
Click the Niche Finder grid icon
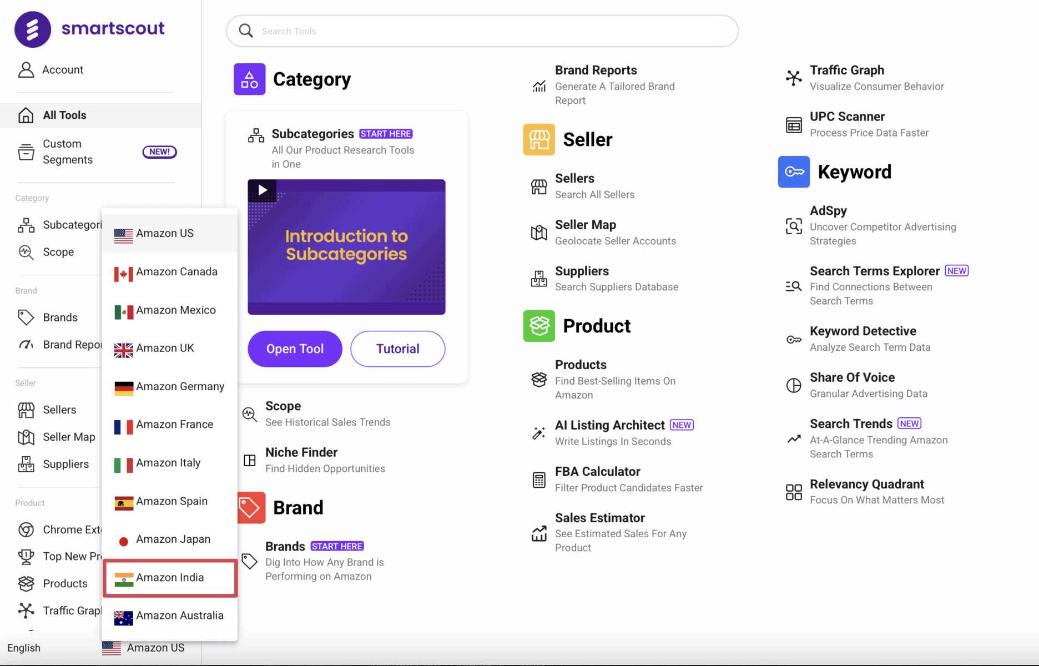tap(250, 460)
